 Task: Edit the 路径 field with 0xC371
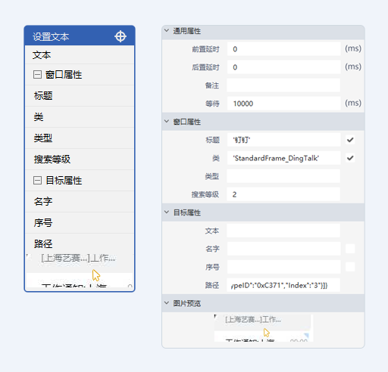pyautogui.click(x=283, y=285)
